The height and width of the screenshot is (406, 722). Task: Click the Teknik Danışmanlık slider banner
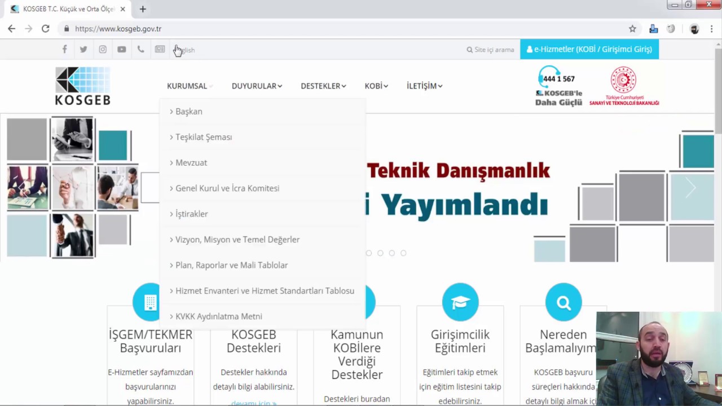[458, 189]
